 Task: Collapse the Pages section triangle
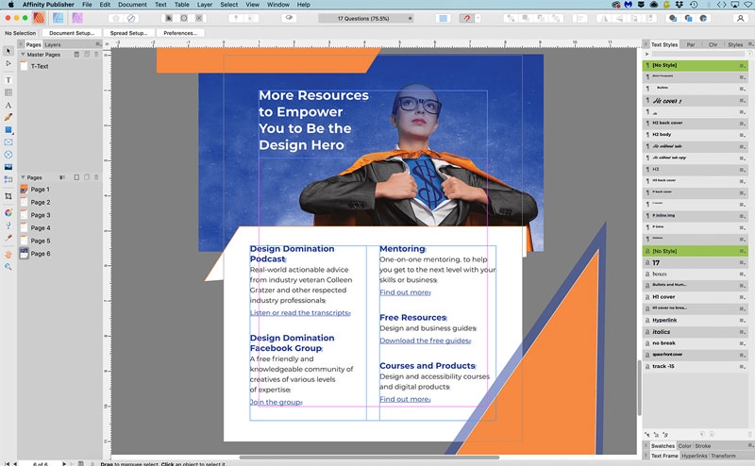pos(23,177)
